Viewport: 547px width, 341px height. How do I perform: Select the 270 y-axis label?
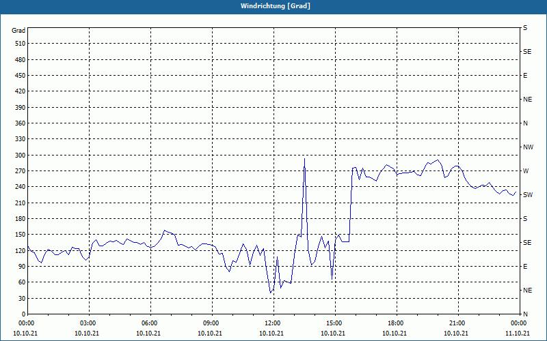click(20, 171)
